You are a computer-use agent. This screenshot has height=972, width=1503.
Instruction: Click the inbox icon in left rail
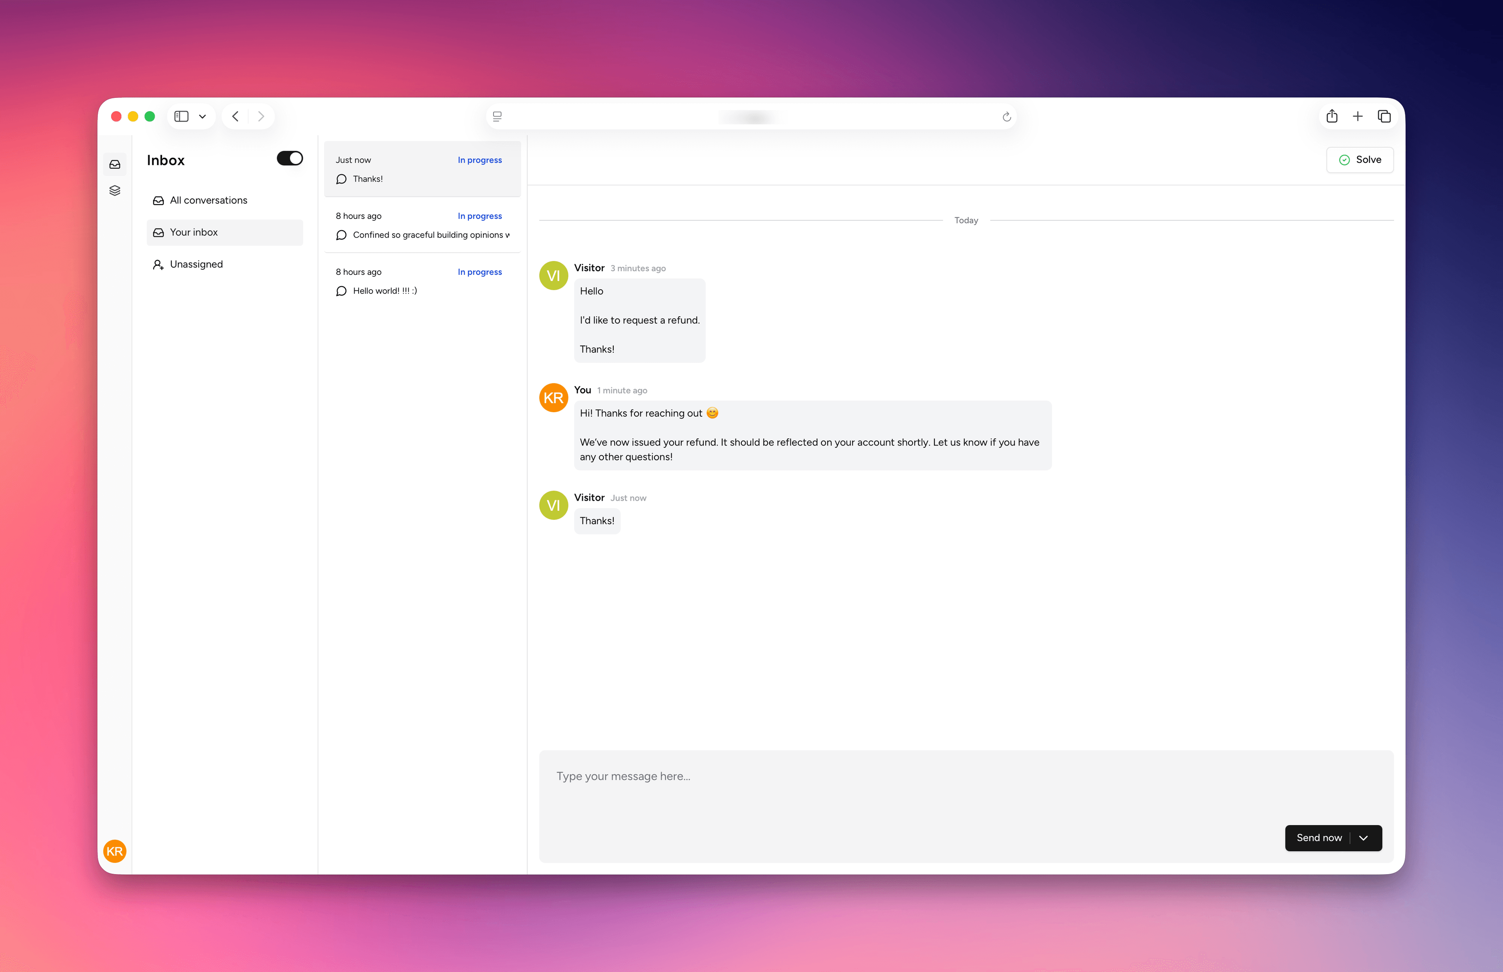tap(115, 164)
